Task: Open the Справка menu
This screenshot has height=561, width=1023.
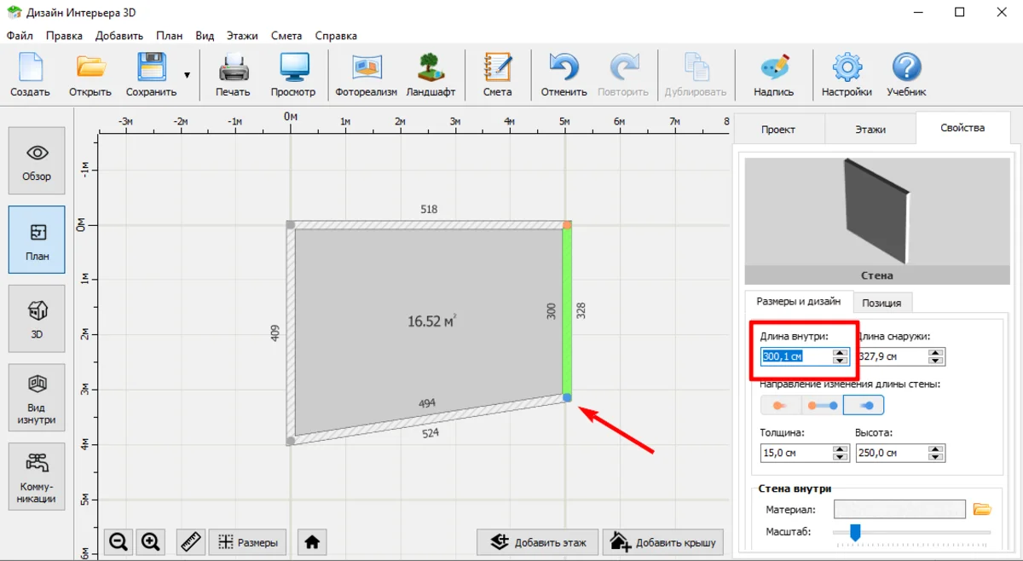Action: click(336, 36)
